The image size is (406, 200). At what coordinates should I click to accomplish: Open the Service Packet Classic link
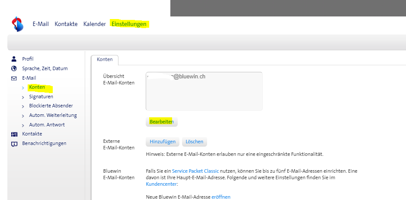(x=195, y=171)
